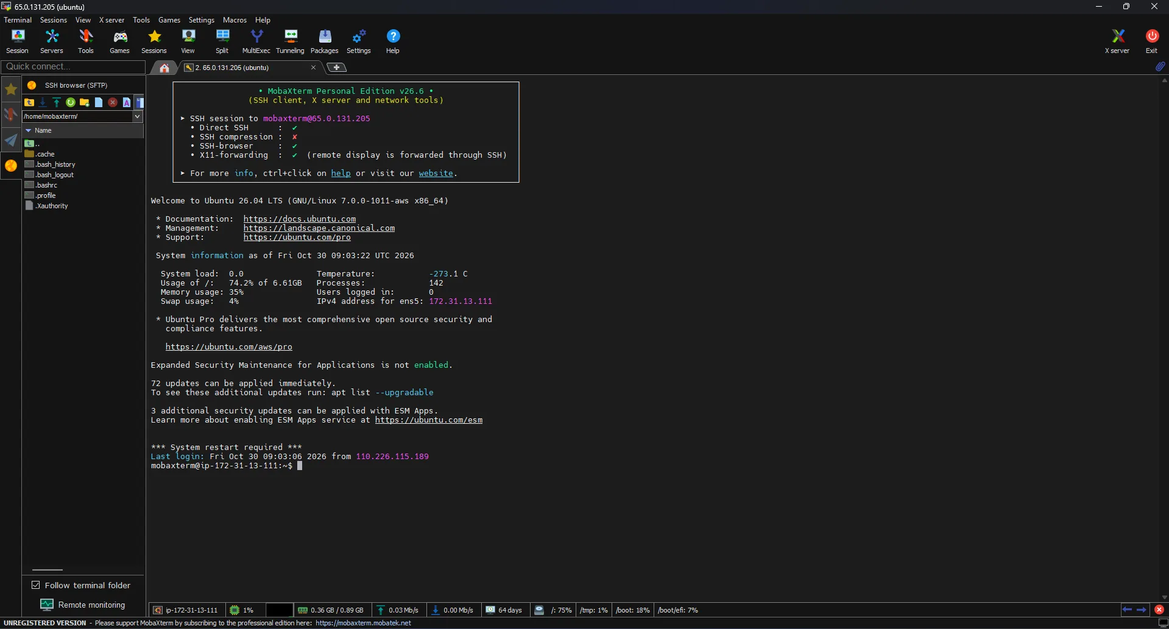Toggle sort order on Name column header

[83, 130]
